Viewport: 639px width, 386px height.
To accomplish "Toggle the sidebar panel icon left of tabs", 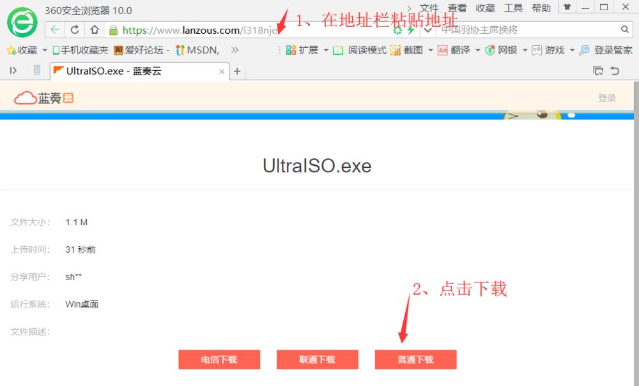I will (13, 70).
